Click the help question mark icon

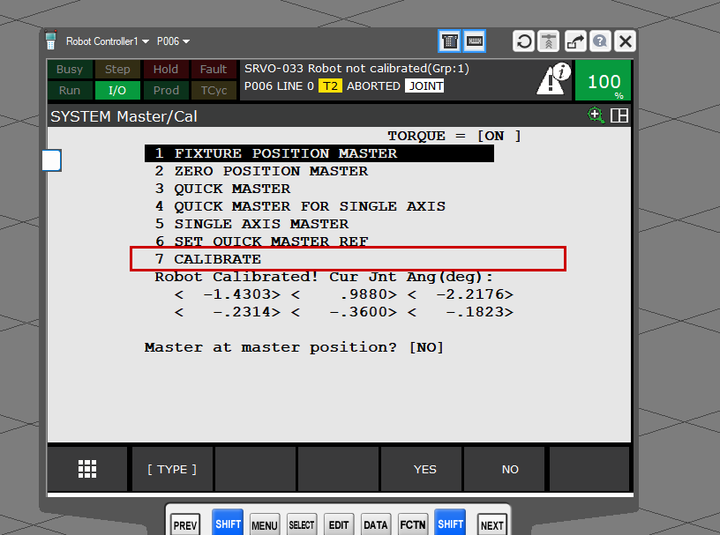[600, 41]
